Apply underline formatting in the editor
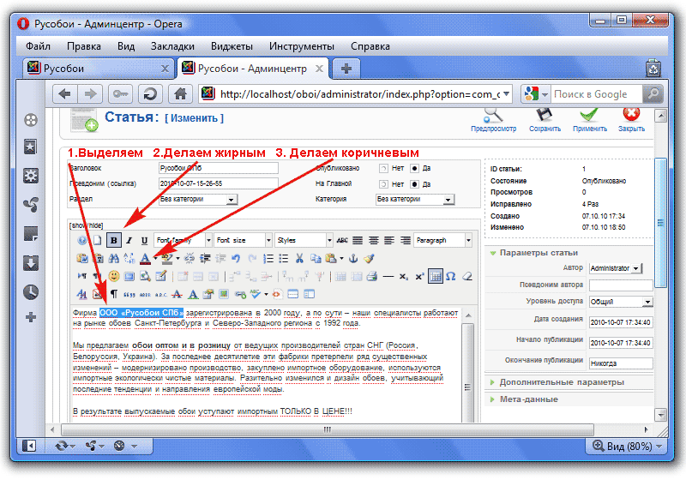 [143, 241]
